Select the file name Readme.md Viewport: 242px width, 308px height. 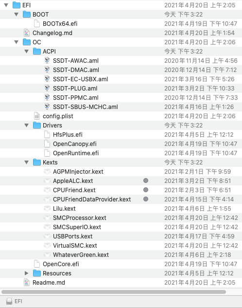point(49,283)
